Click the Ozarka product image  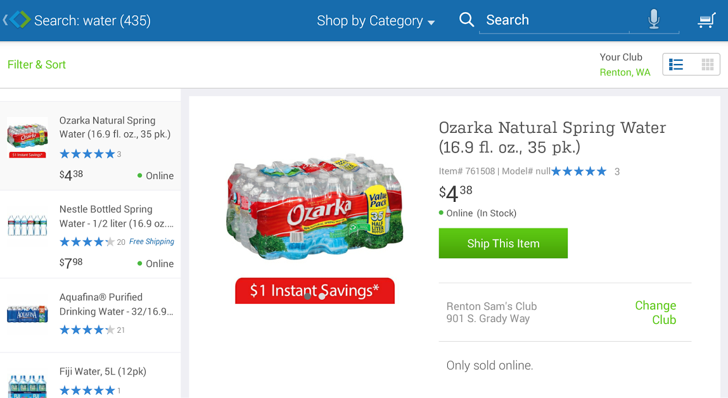click(315, 206)
